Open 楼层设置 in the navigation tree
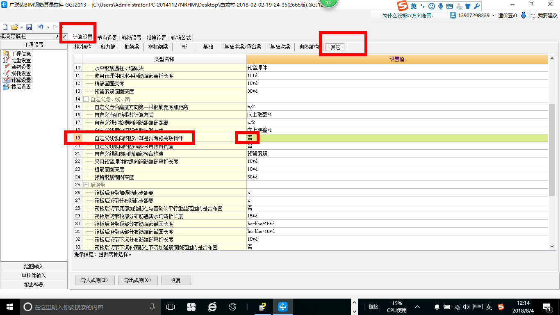 point(21,87)
